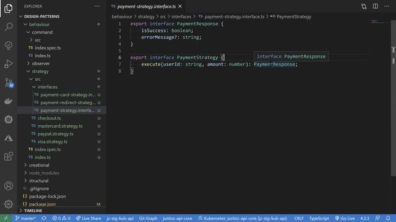The height and width of the screenshot is (222, 396).
Task: Open mastercard.strategy.ts file
Action: [60, 126]
